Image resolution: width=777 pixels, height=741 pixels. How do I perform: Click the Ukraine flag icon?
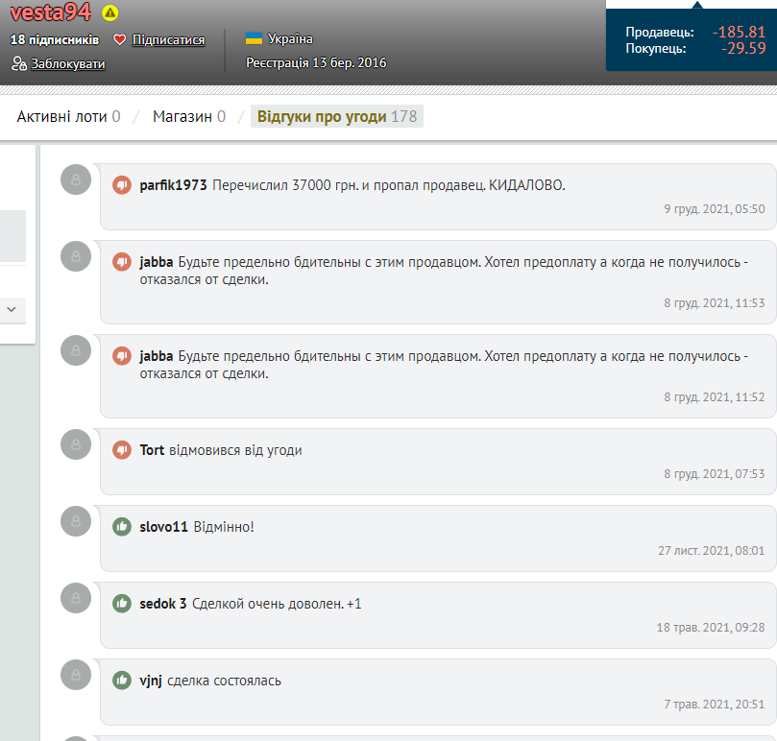pos(254,38)
